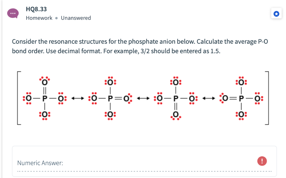Click the ellipsis inside the chat bubble icon
Viewport: 286px width, 178px height.
pos(13,13)
